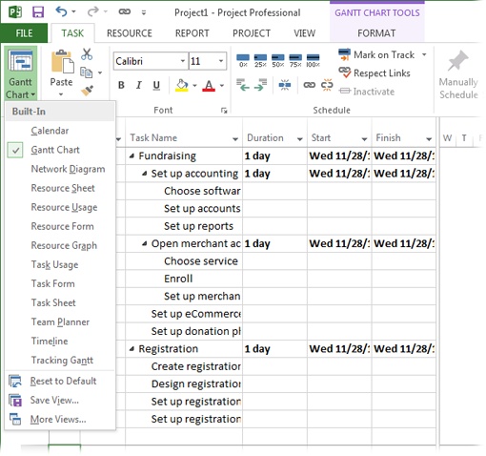The image size is (486, 456).
Task: Select Tracking Gantt view
Action: (x=60, y=360)
